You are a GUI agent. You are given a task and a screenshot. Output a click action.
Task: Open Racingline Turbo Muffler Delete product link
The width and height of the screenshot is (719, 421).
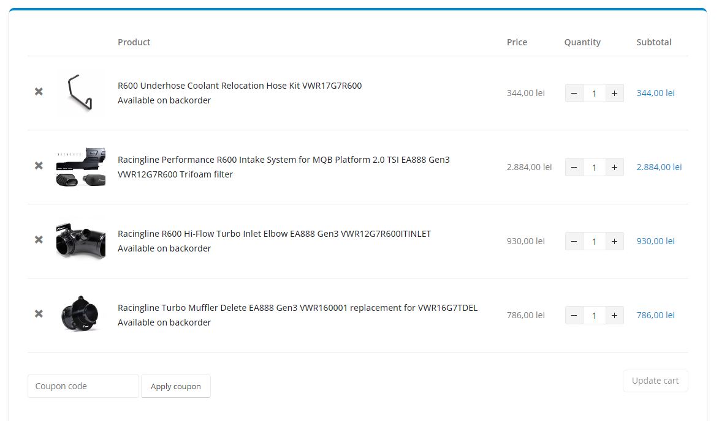(x=298, y=308)
